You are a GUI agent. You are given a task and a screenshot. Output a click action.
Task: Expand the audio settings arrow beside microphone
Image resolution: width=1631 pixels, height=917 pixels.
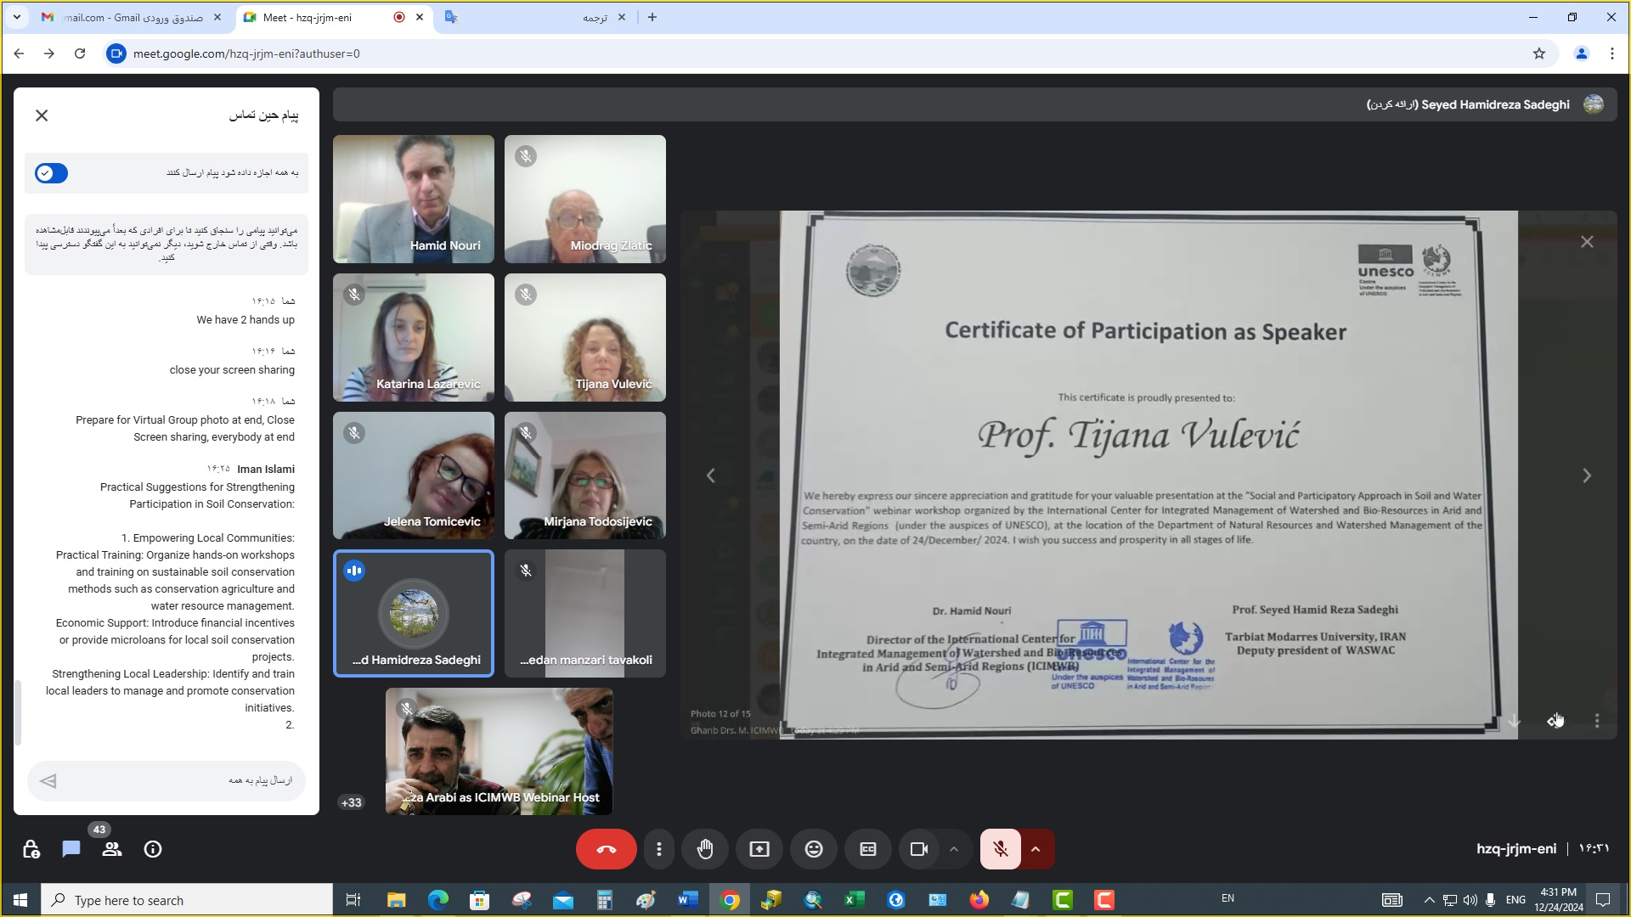(x=1036, y=849)
